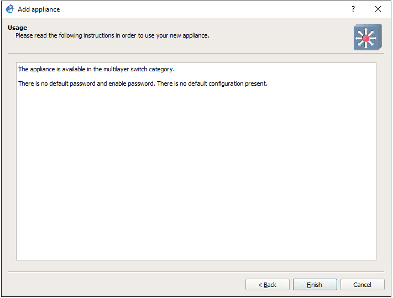Click empty space inside the instructions text box
The image size is (393, 298).
point(196,177)
